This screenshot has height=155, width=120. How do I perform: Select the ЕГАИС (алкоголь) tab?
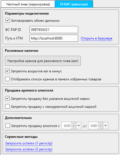tap(74, 4)
